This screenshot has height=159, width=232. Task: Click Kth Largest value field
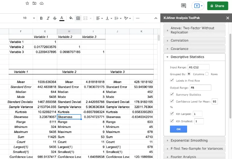coord(198,114)
